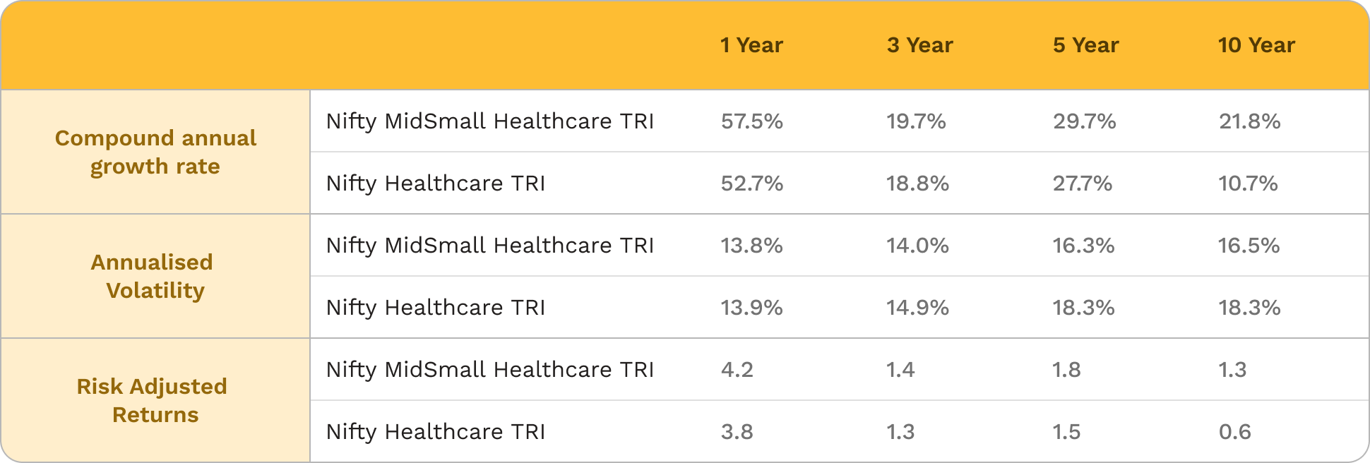Click Nifty Healthcare TRI in growth rate section

(x=435, y=184)
